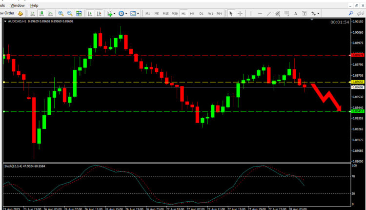Viewport: 366px width, 210px height.
Task: Click the 00:01:54 candle countdown timer
Action: point(340,22)
